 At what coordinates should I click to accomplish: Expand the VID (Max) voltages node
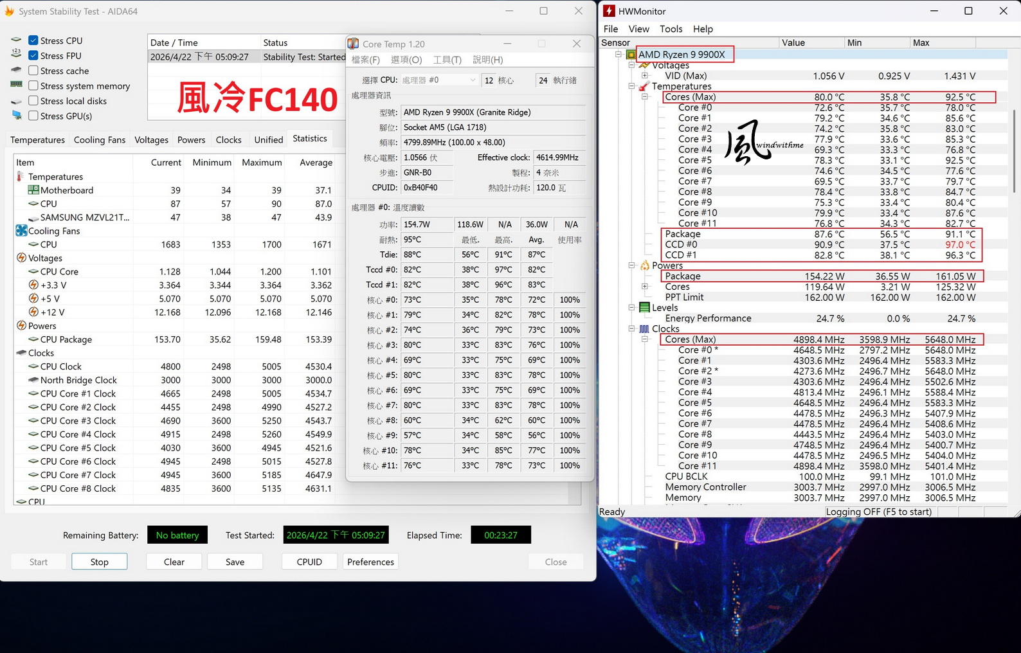pos(645,76)
